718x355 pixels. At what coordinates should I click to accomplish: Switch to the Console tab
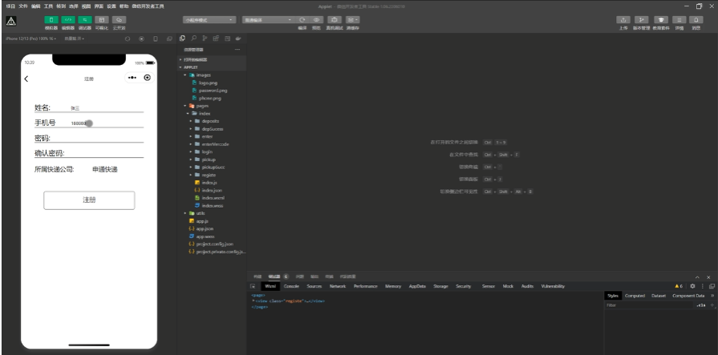pos(291,285)
